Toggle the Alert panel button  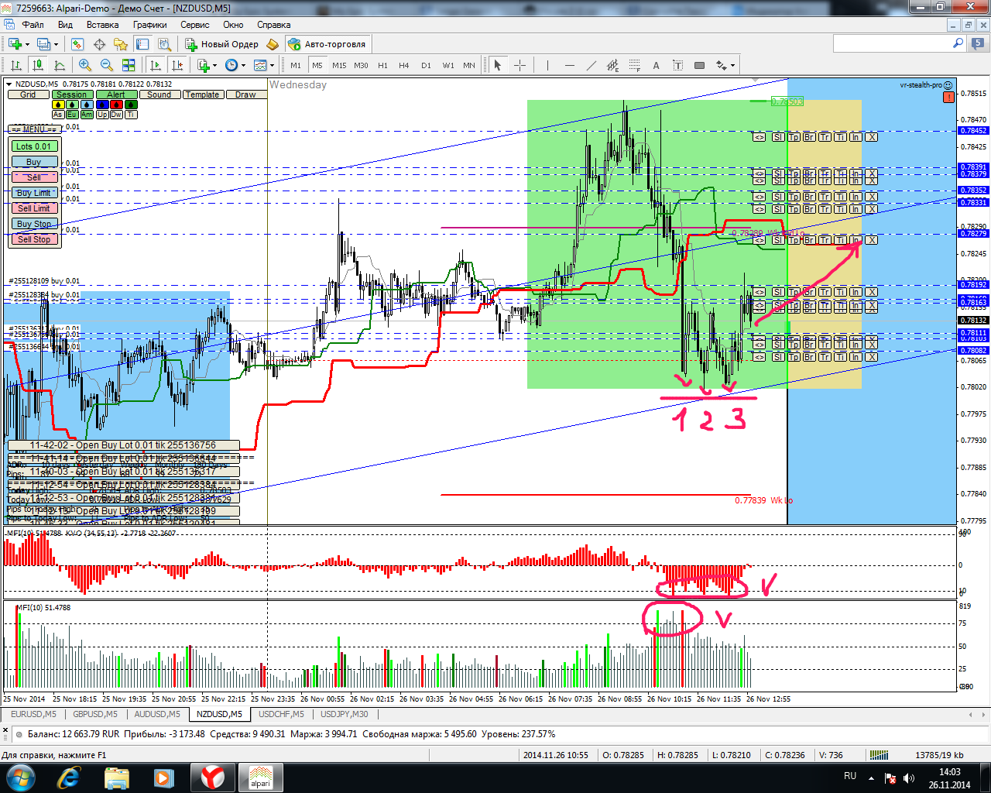click(116, 94)
